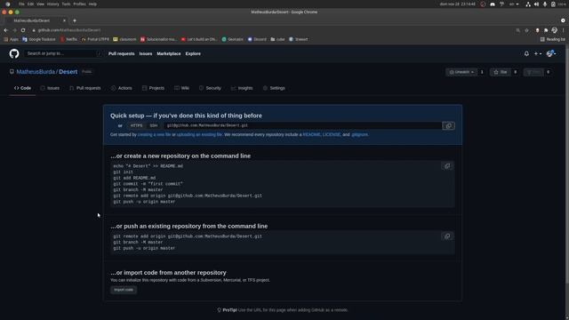Click the system volume icon
569x320 pixels.
[x=536, y=4]
